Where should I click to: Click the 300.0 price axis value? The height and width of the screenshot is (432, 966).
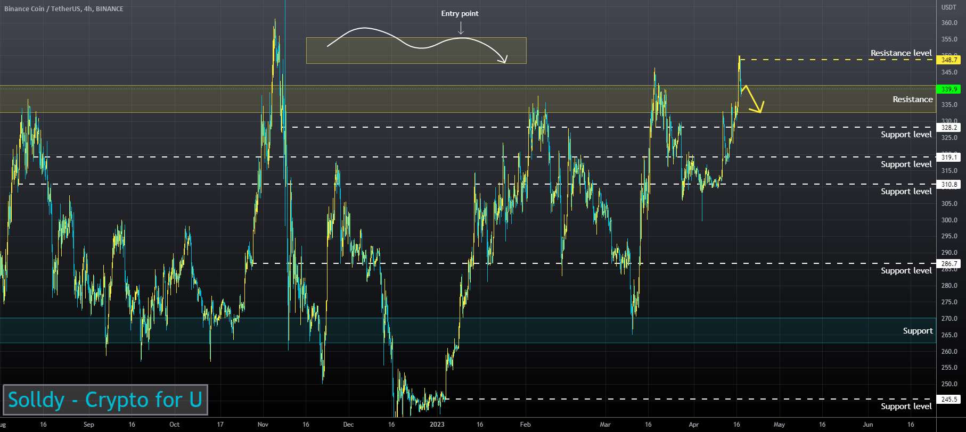pos(949,220)
